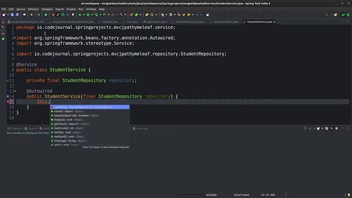Select the notifyAll() : void proposal
Screen dimensions: 352x198
point(90,137)
